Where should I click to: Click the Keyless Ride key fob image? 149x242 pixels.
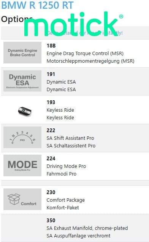pos(25,111)
